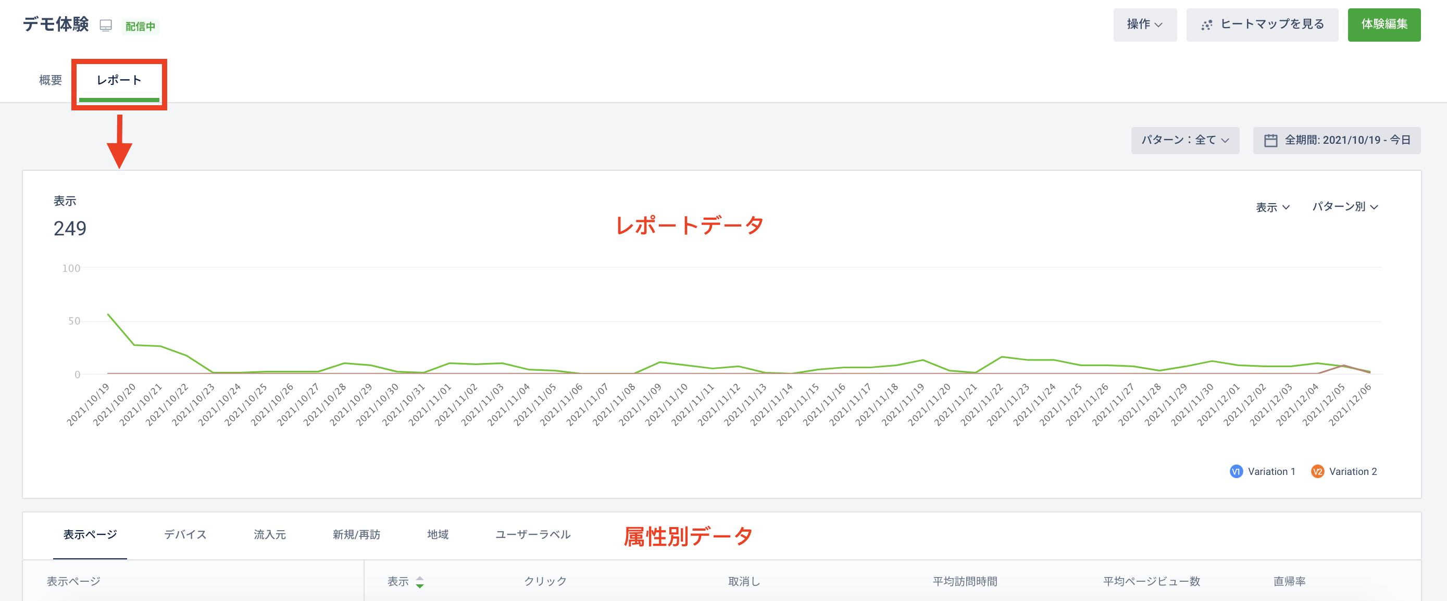Open the 全期間 date range picker
Image resolution: width=1447 pixels, height=601 pixels.
click(x=1337, y=141)
